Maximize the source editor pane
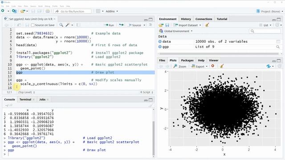Image resolution: width=285 pixels, height=160 pixels. [x=151, y=20]
